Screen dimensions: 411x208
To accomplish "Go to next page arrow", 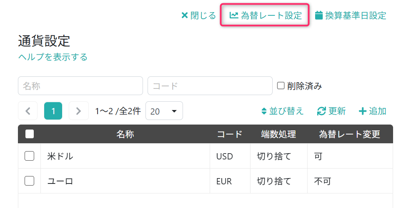I will pos(79,111).
